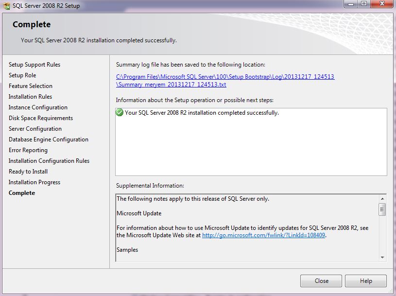The image size is (396, 296).
Task: Click the Supplemental Information scroll up arrow
Action: click(382, 199)
